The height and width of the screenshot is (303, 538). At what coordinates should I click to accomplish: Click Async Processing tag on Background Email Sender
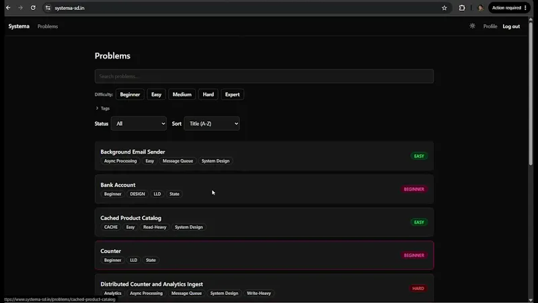120,161
